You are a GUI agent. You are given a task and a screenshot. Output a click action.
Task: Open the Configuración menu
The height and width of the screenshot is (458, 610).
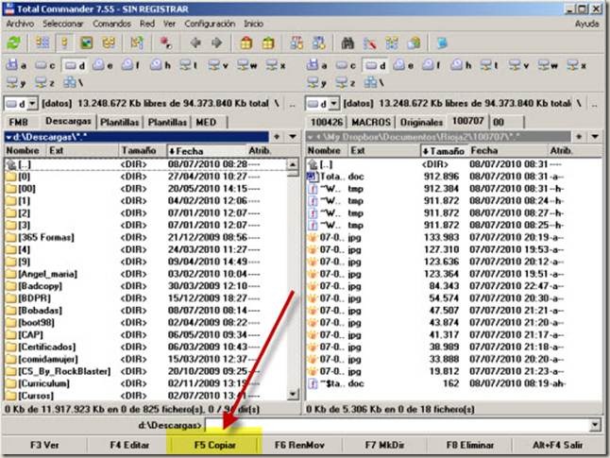pos(210,24)
